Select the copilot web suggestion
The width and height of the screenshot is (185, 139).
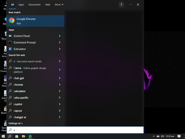(36, 104)
